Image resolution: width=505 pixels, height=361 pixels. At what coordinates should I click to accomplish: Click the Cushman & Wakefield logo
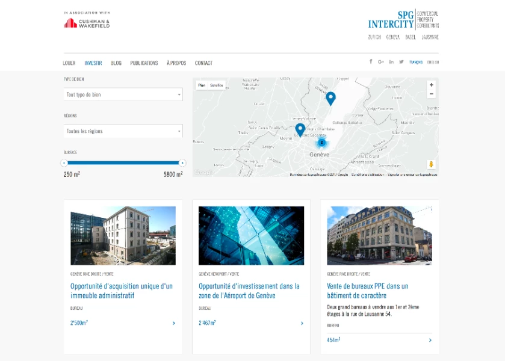tap(87, 23)
